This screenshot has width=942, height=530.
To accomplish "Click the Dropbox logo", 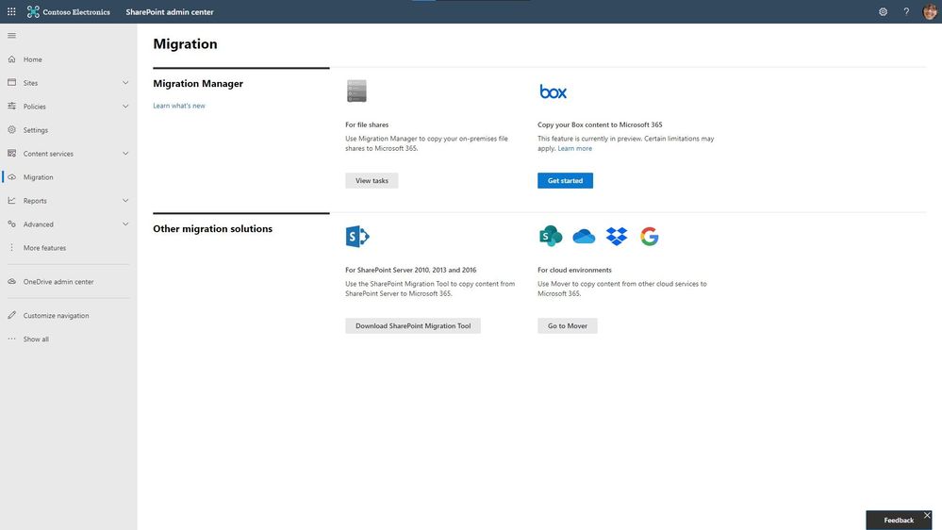I will point(617,236).
